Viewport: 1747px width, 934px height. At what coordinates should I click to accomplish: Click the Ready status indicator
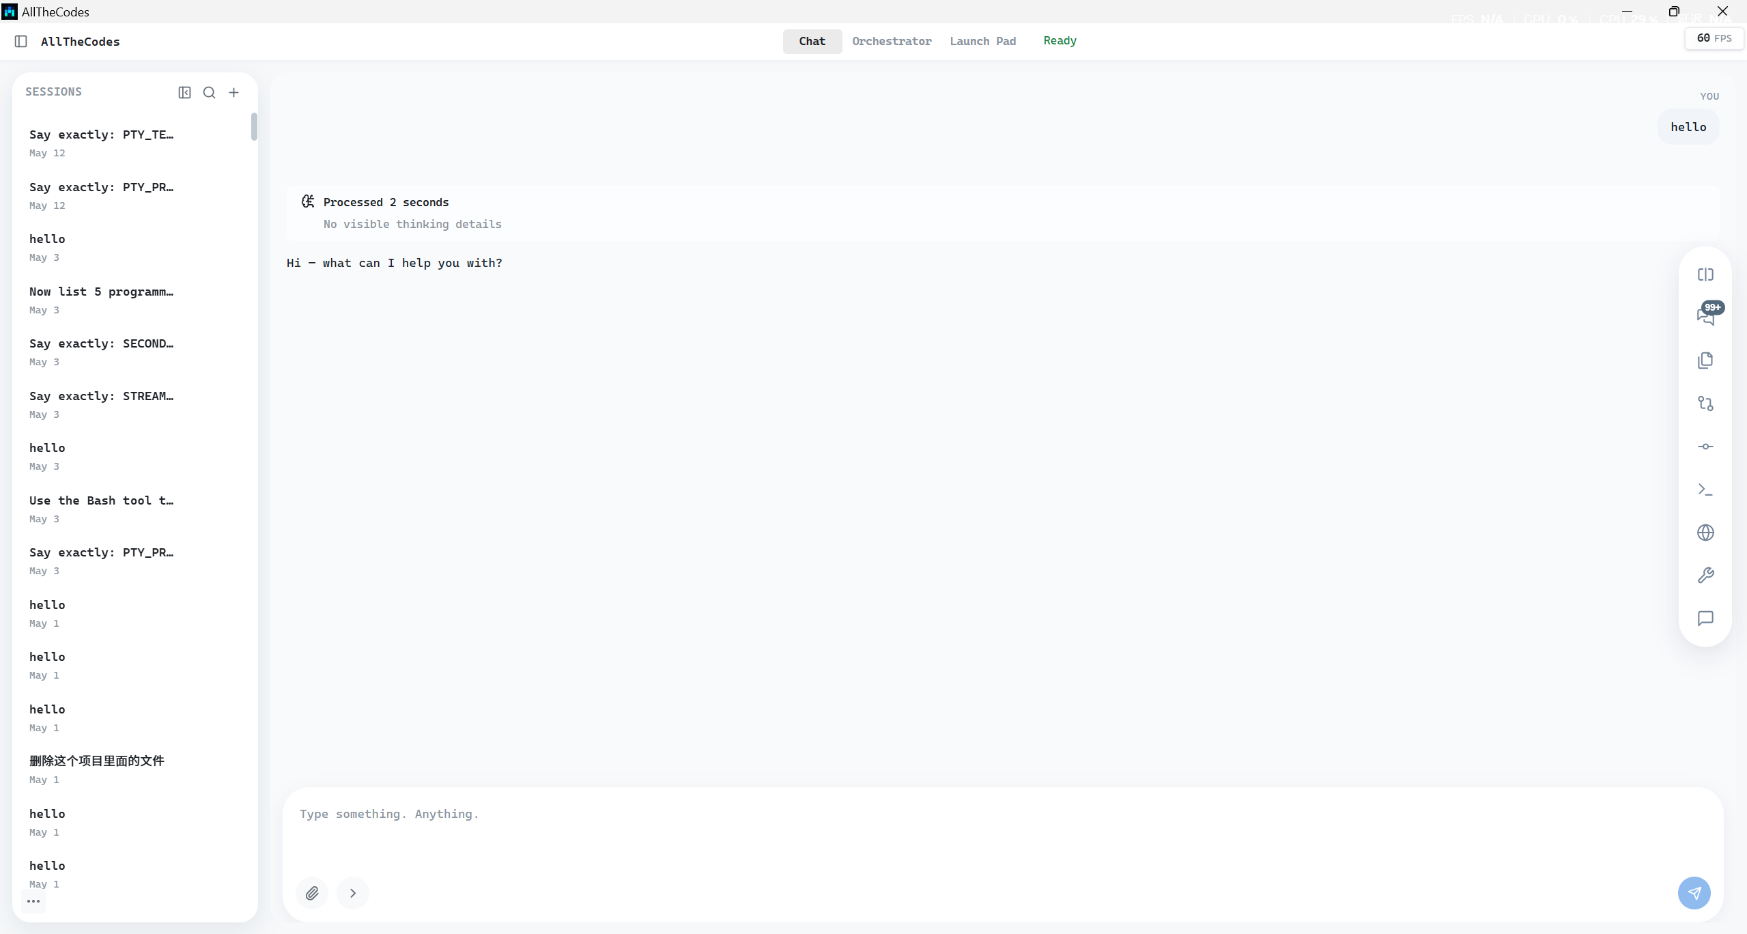[1060, 41]
